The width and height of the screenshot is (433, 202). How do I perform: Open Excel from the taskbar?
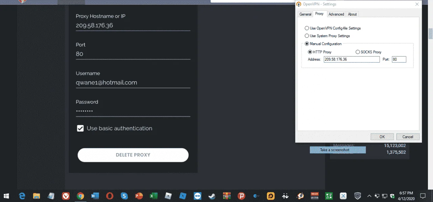click(154, 196)
